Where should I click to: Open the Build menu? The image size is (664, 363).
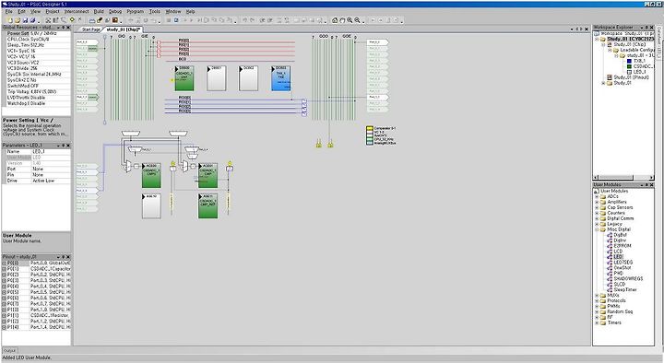[99, 11]
